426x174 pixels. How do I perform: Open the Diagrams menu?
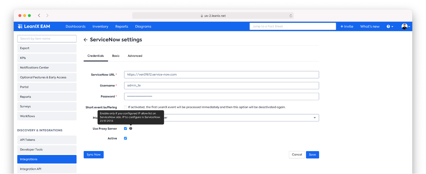click(x=143, y=26)
